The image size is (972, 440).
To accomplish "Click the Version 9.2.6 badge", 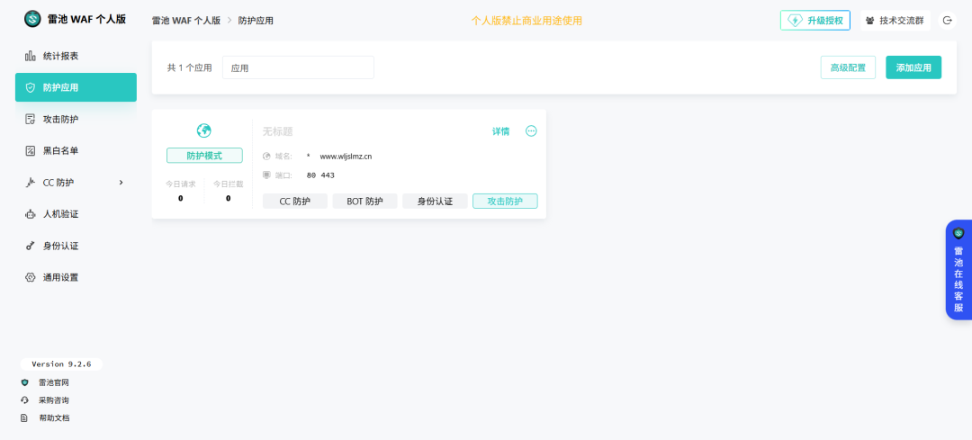I will (61, 364).
